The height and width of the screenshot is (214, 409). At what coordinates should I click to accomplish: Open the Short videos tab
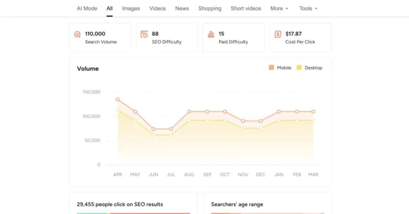click(246, 8)
